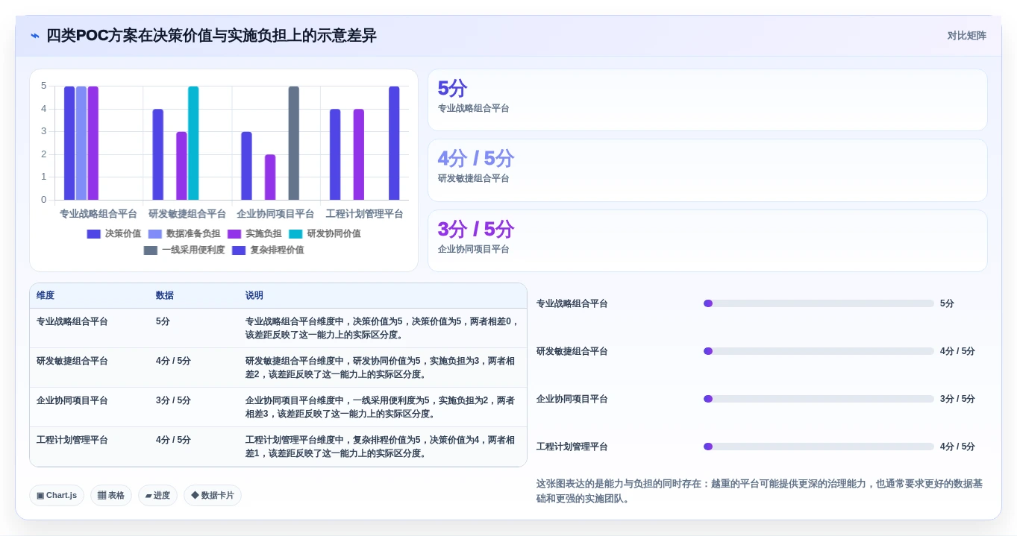Click the chart title heading text

click(x=211, y=36)
